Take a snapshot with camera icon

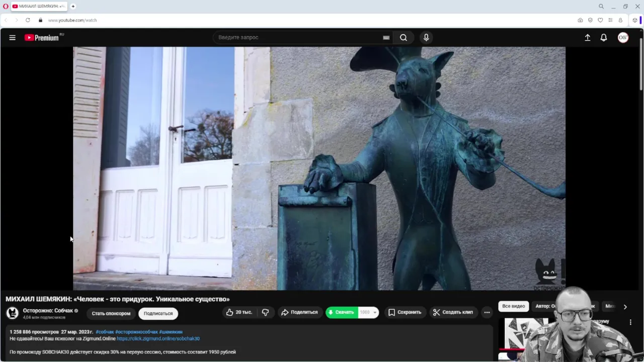click(x=580, y=20)
